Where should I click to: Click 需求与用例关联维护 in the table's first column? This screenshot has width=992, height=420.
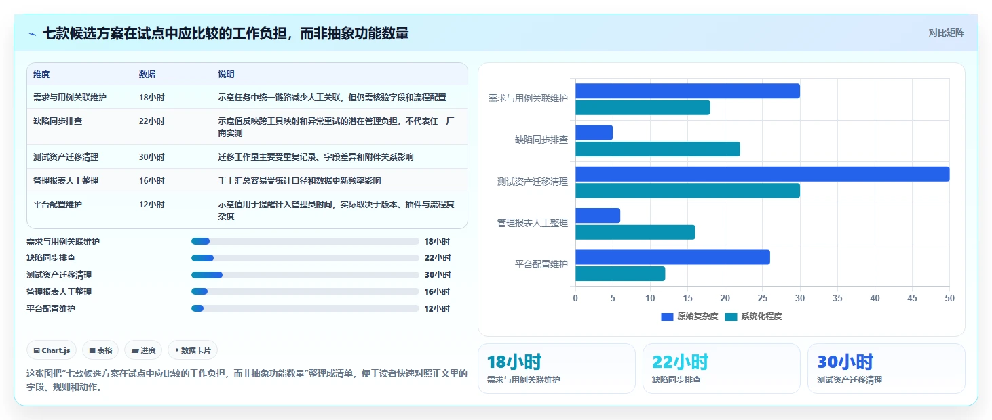70,97
